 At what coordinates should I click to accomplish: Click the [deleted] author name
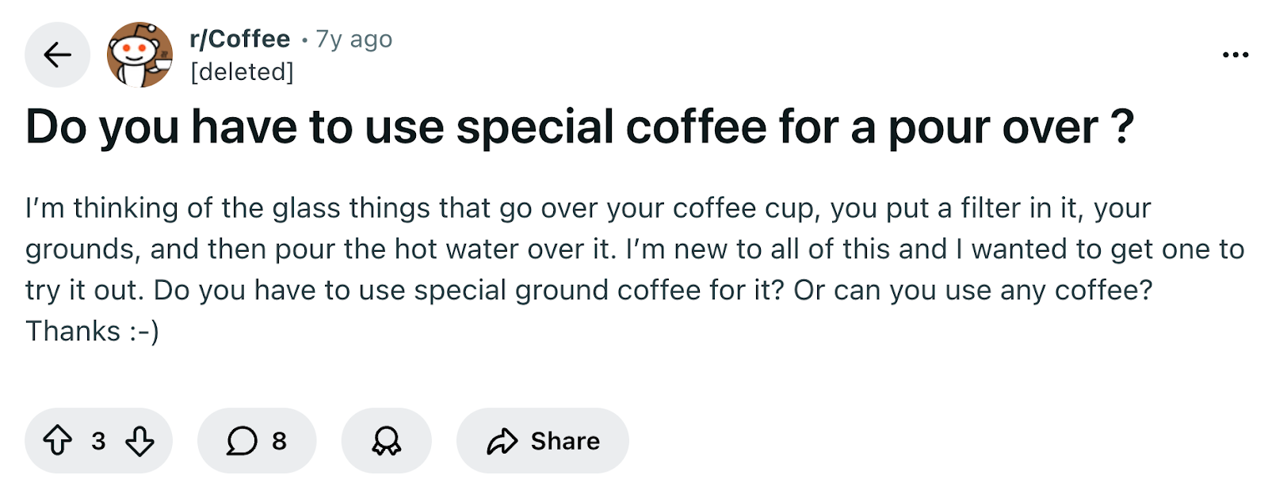click(x=240, y=72)
